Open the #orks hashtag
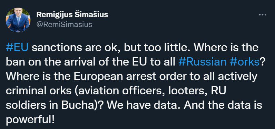 pyautogui.click(x=244, y=62)
